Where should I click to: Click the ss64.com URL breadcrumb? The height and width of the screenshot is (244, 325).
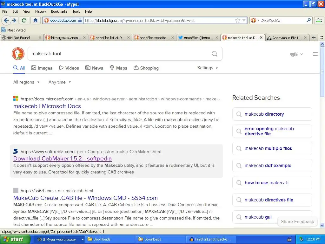pos(57,191)
